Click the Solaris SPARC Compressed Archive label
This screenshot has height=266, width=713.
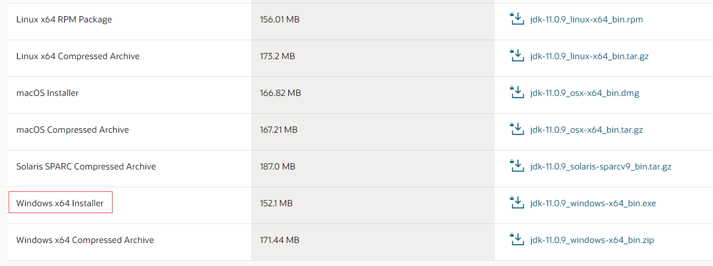[86, 167]
